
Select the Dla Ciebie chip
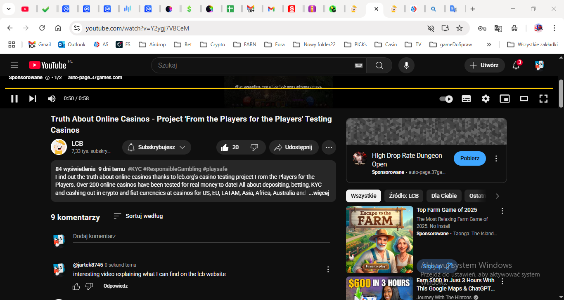click(444, 196)
